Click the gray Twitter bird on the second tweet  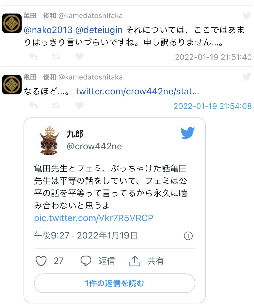[x=247, y=77]
